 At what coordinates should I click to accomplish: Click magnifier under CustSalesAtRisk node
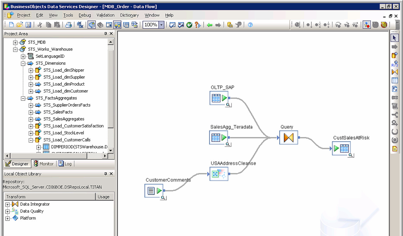click(351, 155)
